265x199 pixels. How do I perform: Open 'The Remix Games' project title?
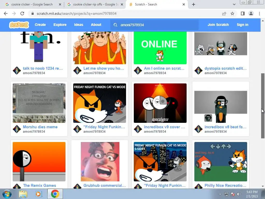(40, 186)
